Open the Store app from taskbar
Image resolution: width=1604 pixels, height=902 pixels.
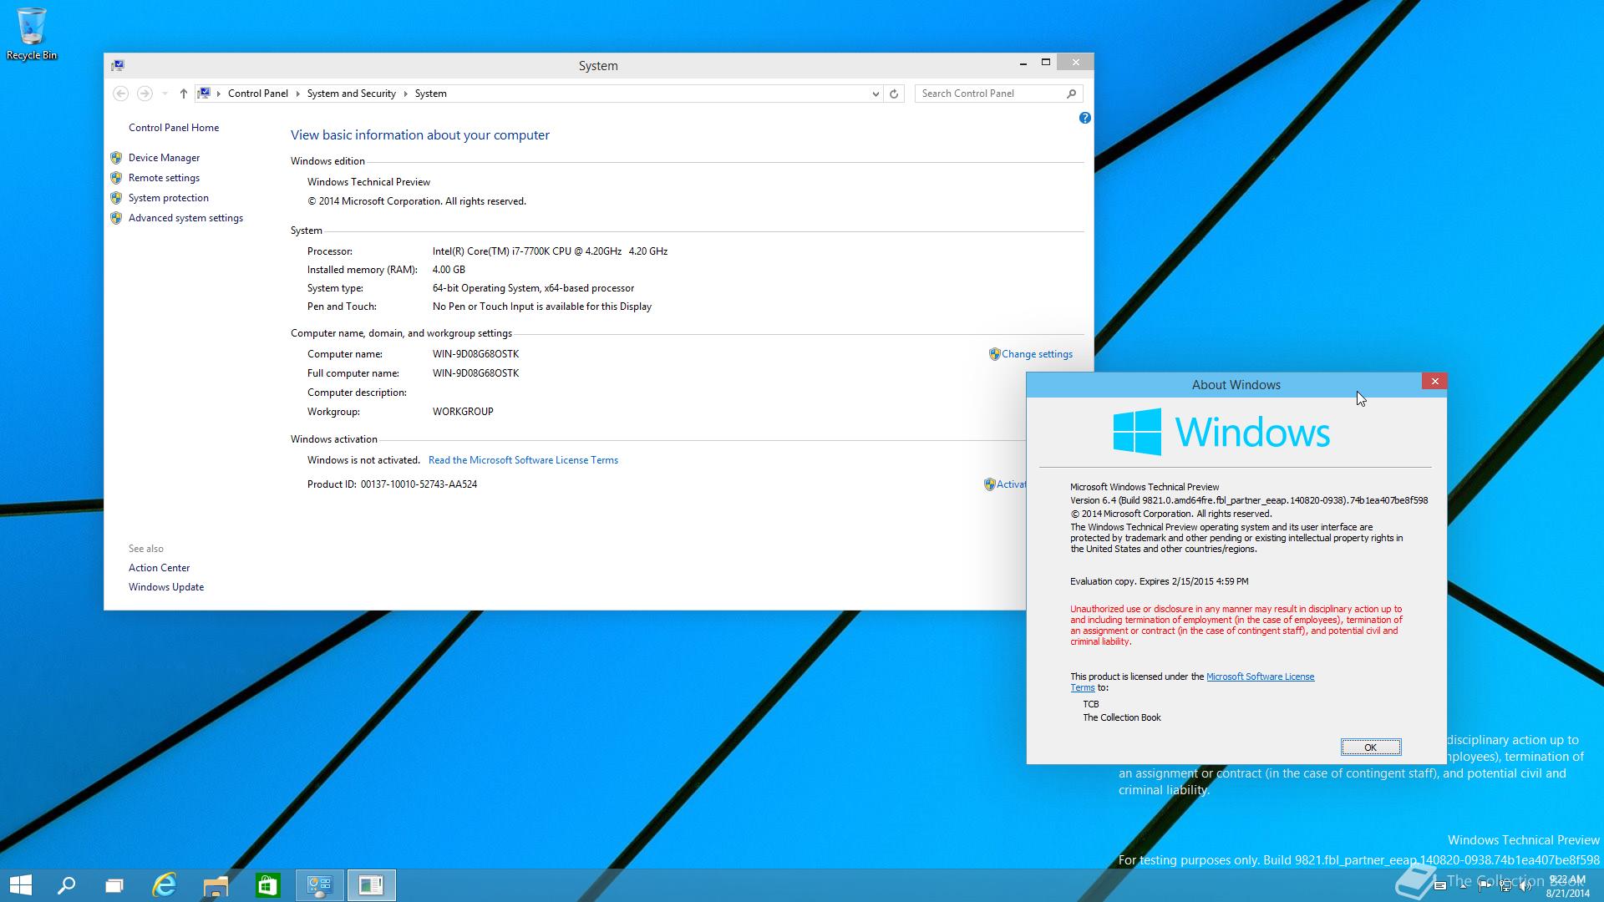pyautogui.click(x=267, y=885)
